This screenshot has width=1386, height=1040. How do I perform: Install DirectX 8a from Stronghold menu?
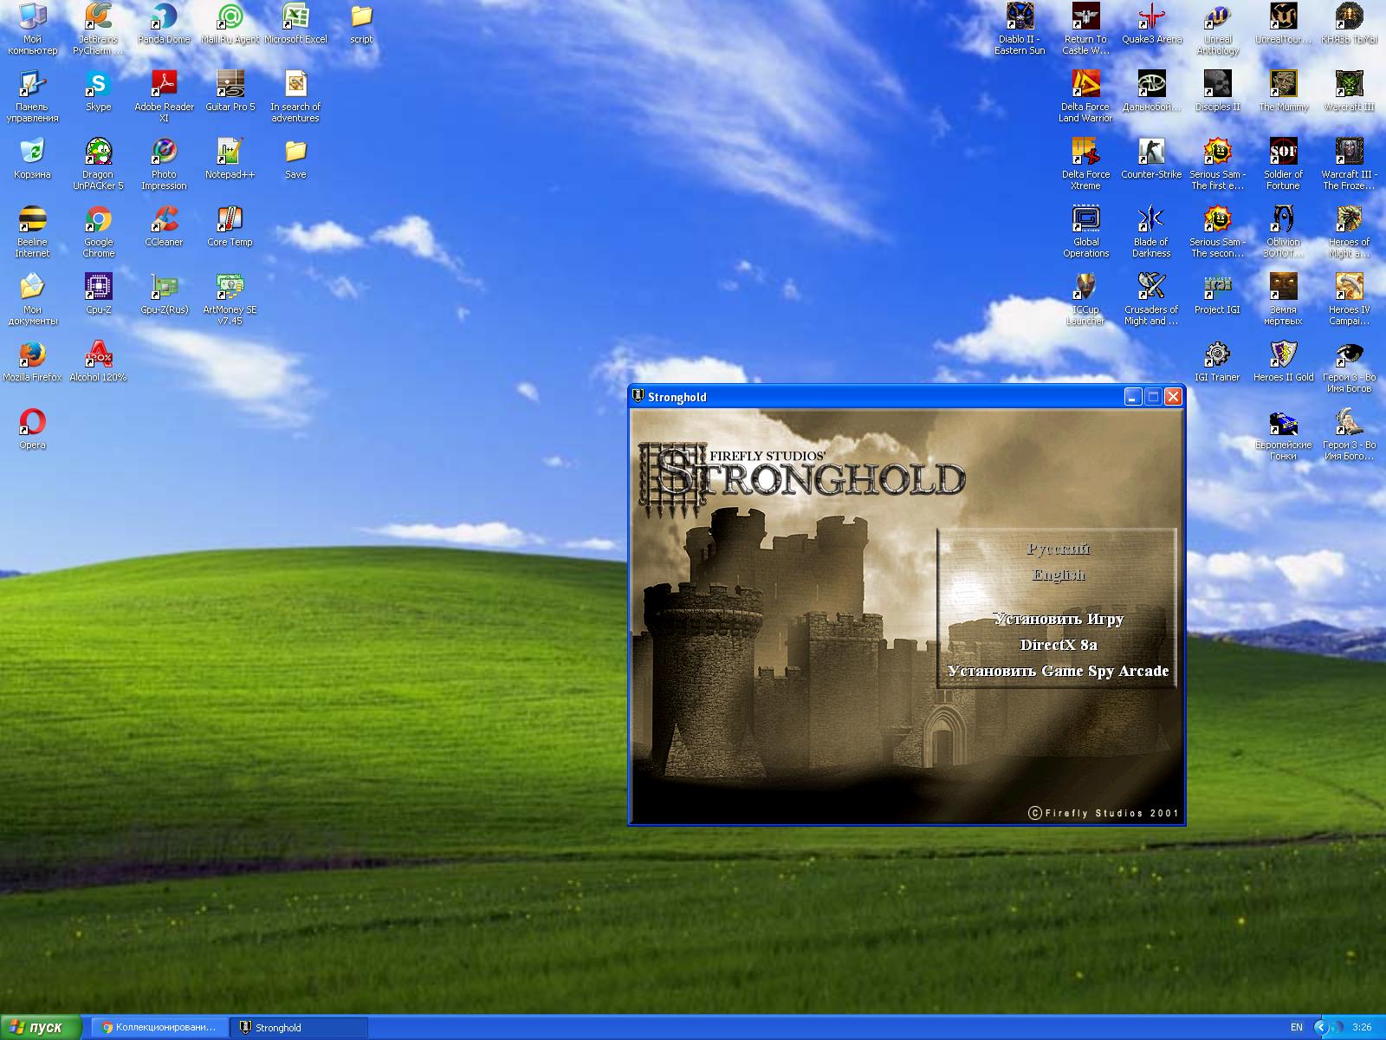1058,645
